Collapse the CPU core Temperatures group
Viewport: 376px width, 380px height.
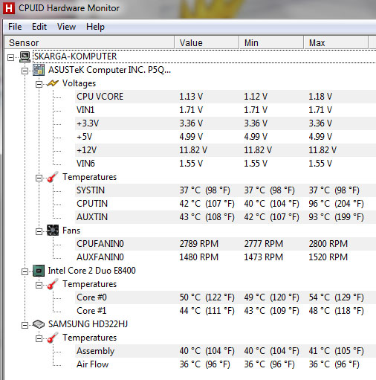39,286
